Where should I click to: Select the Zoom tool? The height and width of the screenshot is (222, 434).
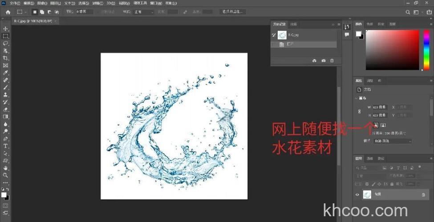tap(5, 175)
